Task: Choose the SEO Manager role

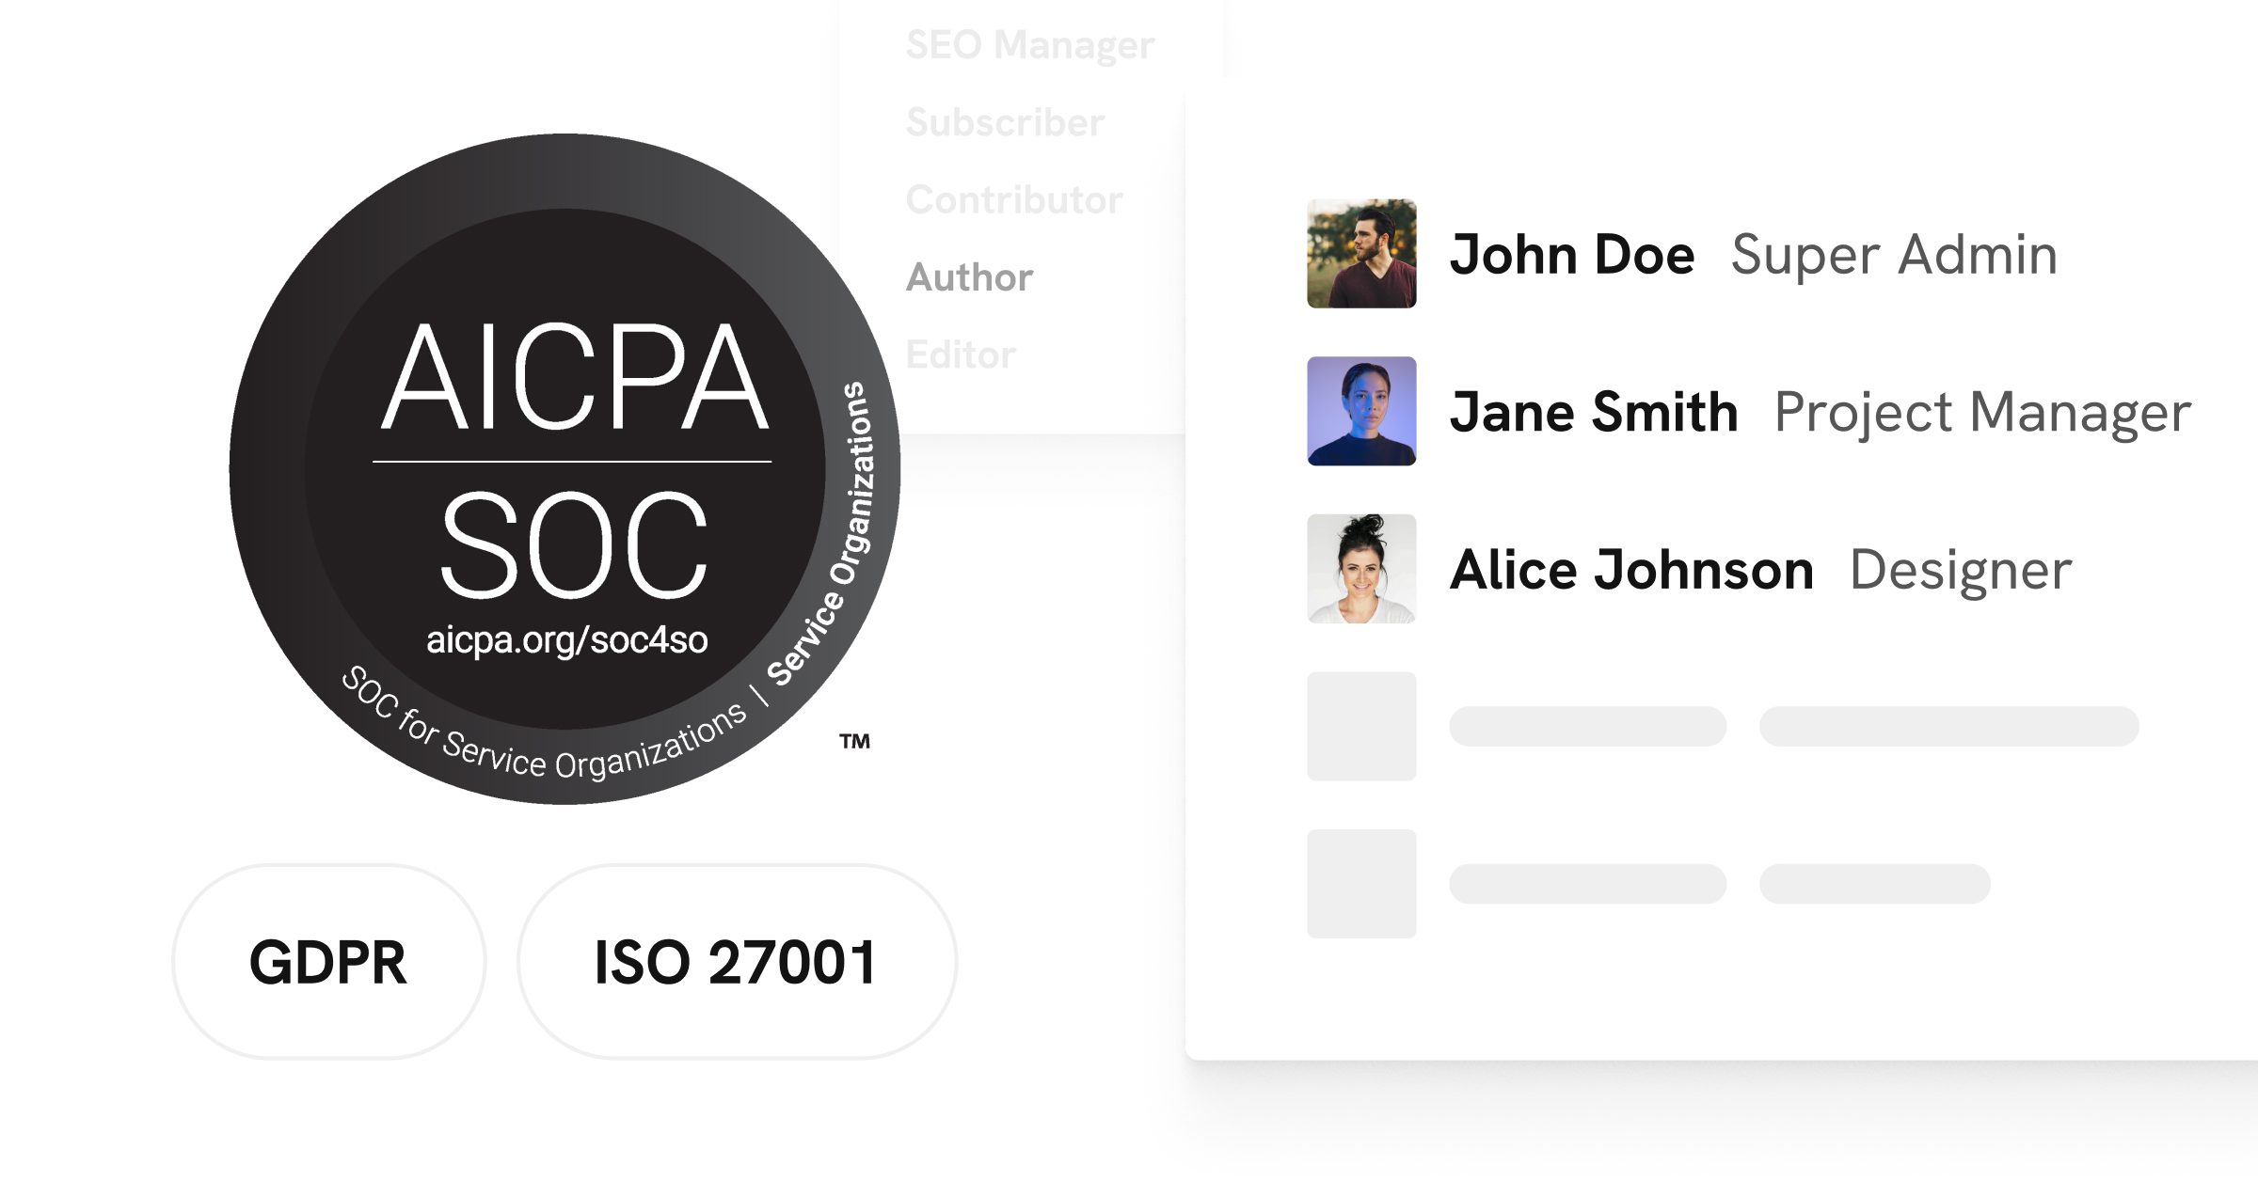Action: pos(1029,45)
